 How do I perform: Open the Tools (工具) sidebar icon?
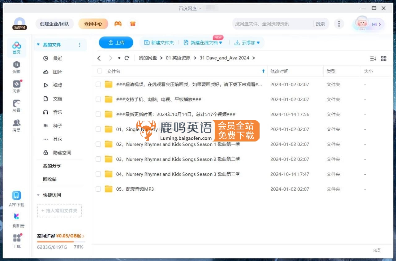click(x=17, y=241)
